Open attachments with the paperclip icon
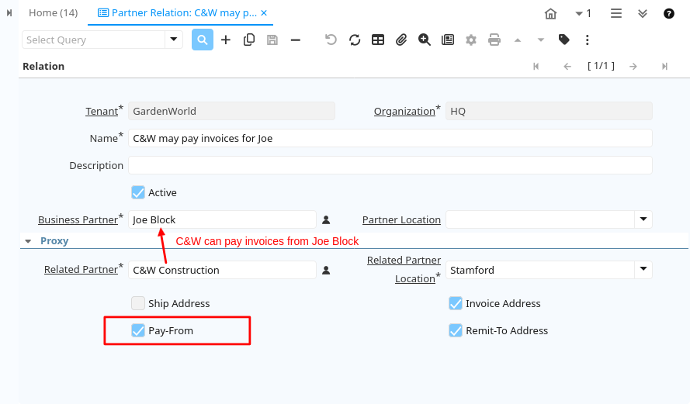 pyautogui.click(x=401, y=40)
